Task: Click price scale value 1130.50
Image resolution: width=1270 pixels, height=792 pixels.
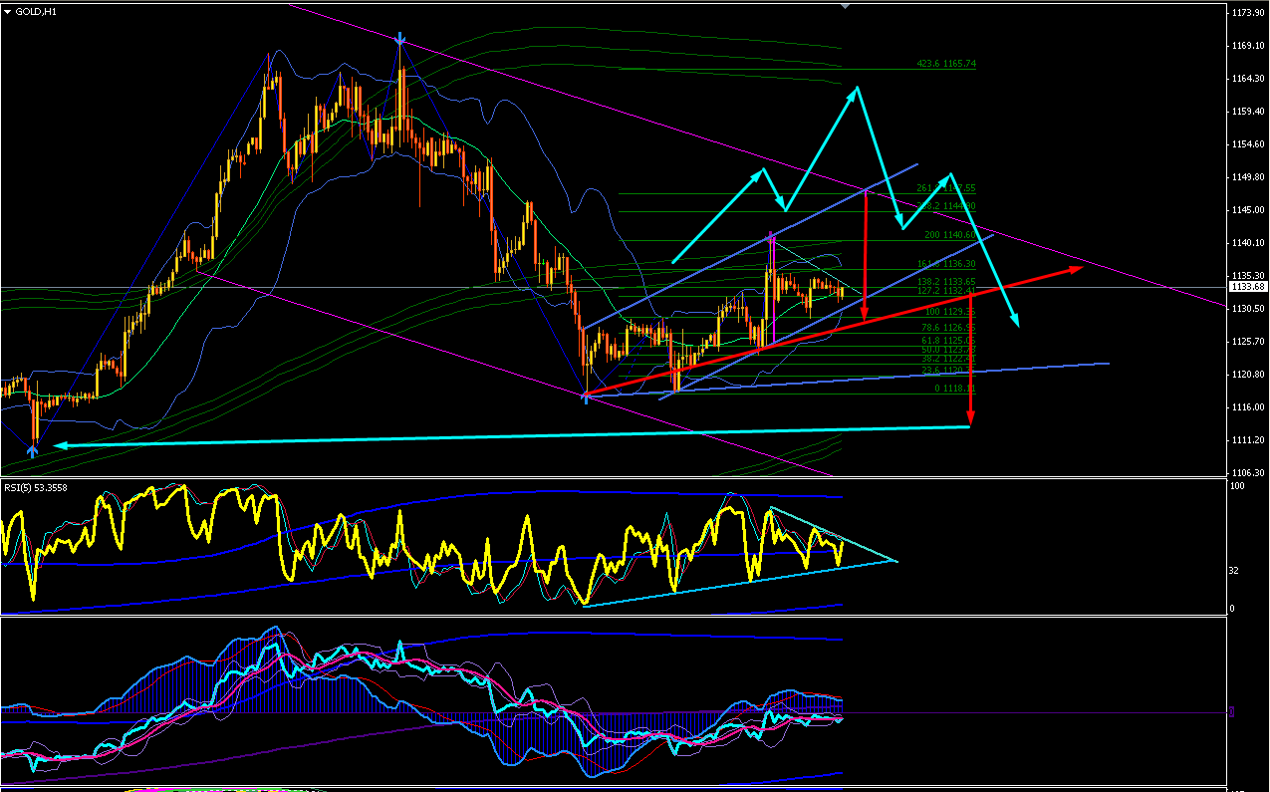Action: click(x=1247, y=309)
